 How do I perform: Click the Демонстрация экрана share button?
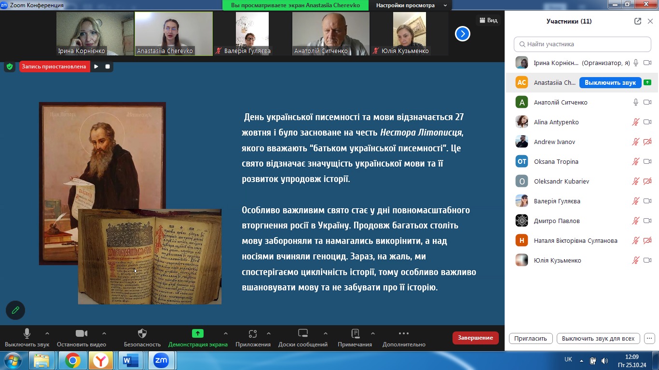tap(198, 338)
